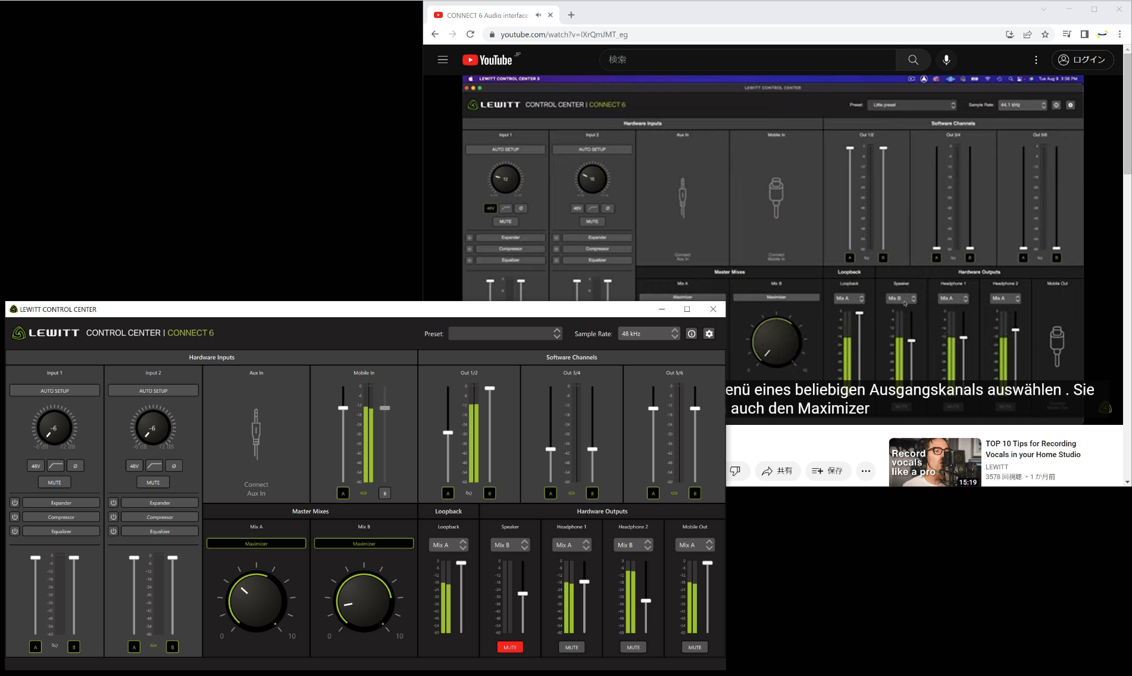The image size is (1132, 676).
Task: Mute Headphone 1 output
Action: [x=572, y=647]
